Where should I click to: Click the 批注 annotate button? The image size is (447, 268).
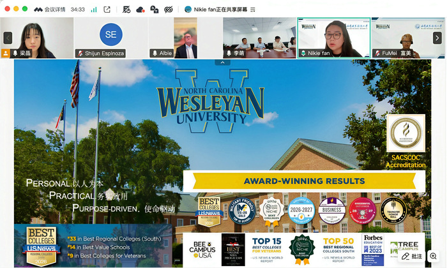point(412,256)
